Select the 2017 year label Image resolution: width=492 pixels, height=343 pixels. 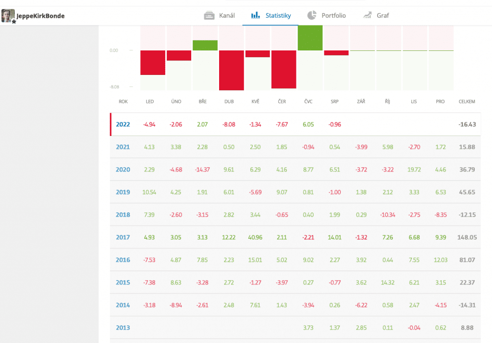pos(123,237)
